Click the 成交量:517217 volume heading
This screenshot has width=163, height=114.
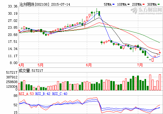(x=31, y=71)
